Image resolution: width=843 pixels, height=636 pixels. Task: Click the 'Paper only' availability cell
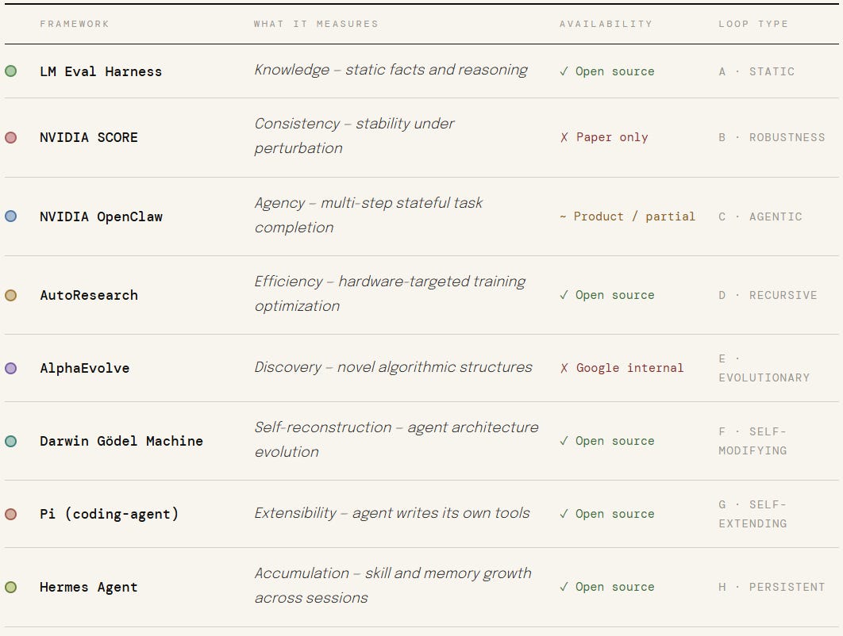click(604, 137)
